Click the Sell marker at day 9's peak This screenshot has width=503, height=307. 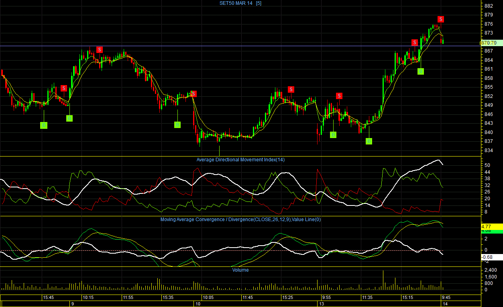coord(100,49)
